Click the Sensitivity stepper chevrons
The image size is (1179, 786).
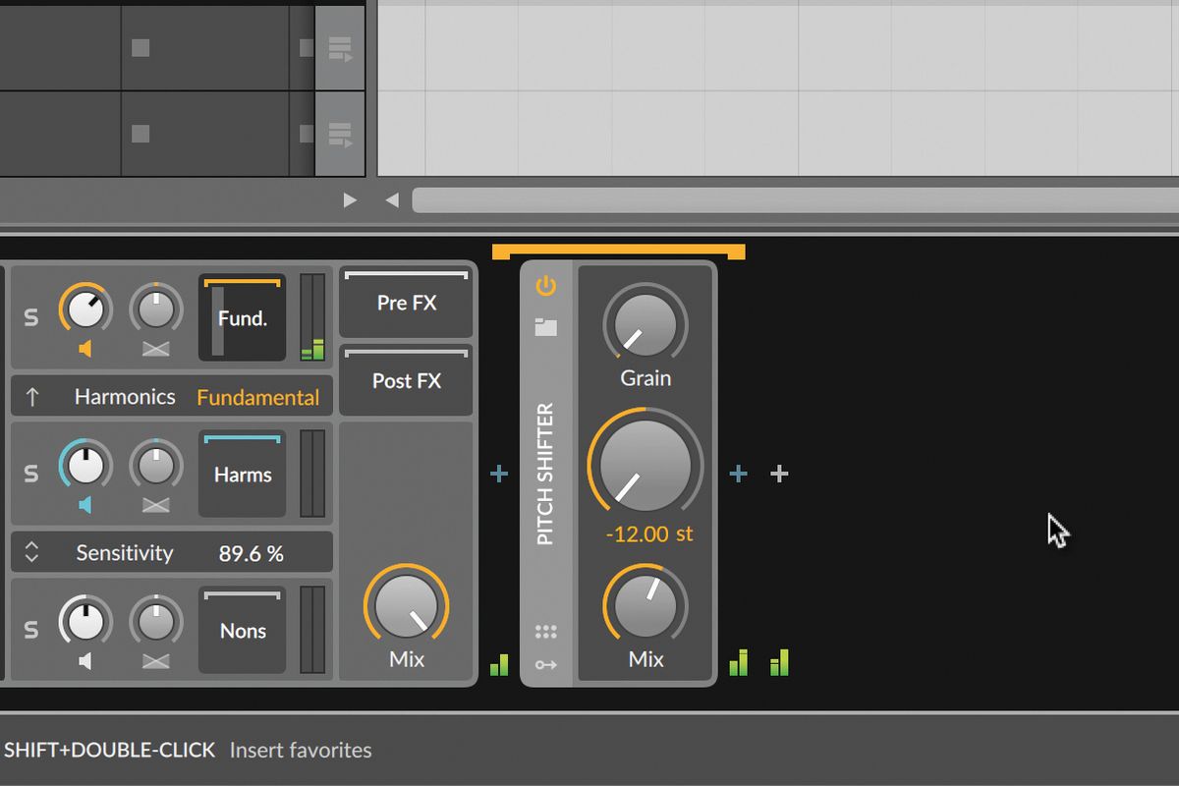click(x=32, y=552)
